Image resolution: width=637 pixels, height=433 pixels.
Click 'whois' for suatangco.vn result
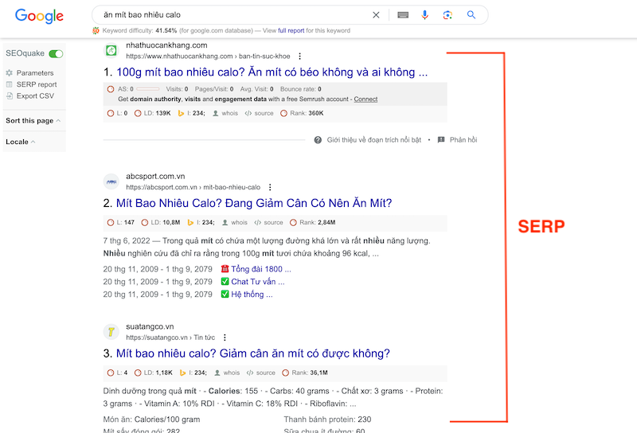tap(227, 373)
